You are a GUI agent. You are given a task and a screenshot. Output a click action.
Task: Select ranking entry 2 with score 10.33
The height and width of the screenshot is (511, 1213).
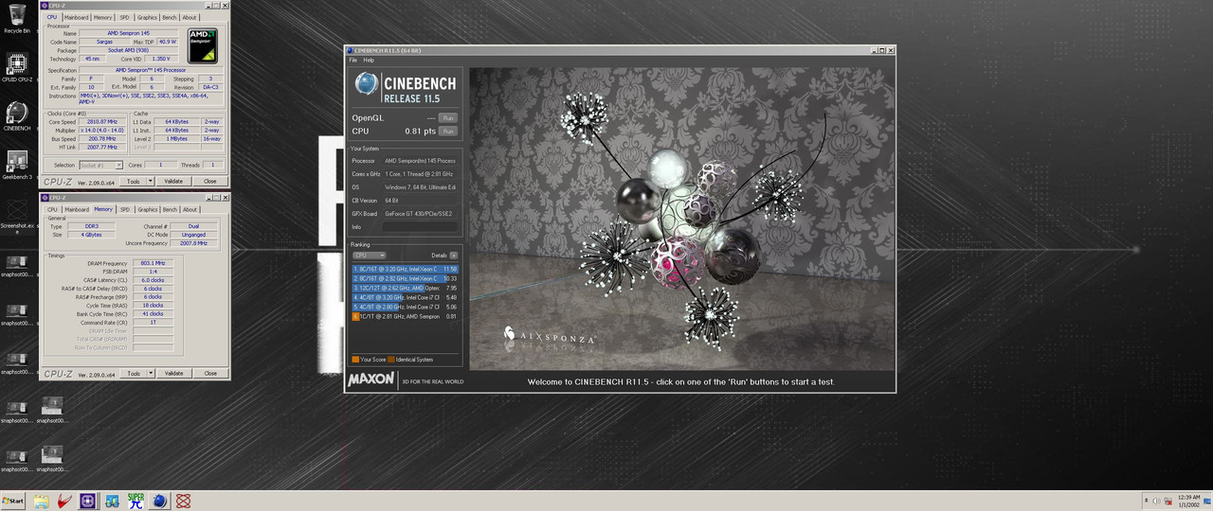pyautogui.click(x=405, y=278)
